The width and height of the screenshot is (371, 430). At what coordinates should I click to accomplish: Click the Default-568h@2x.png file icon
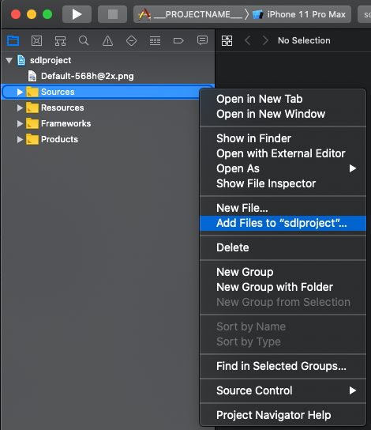pyautogui.click(x=32, y=76)
